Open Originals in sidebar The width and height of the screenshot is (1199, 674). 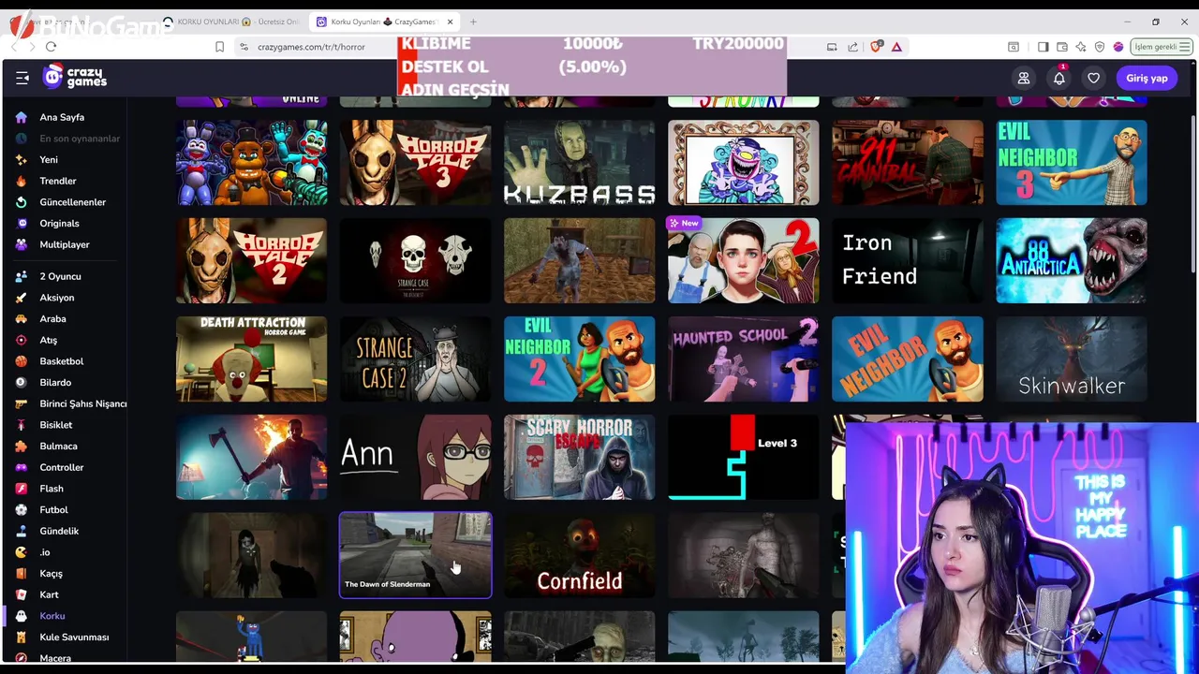pos(59,224)
